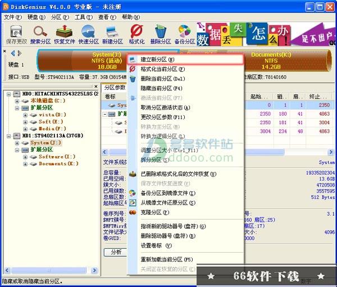The height and width of the screenshot is (287, 337).
Task: Expand the Media(F:) tree node
Action: [25, 129]
